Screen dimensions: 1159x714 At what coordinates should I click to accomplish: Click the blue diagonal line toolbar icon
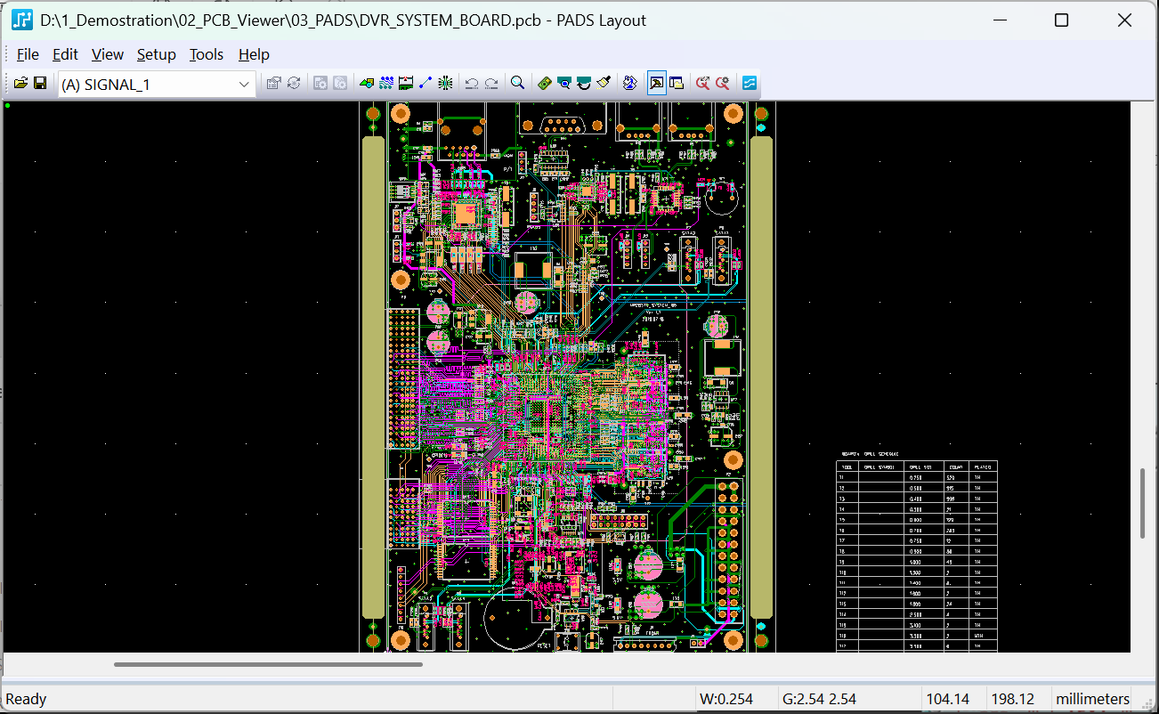426,84
